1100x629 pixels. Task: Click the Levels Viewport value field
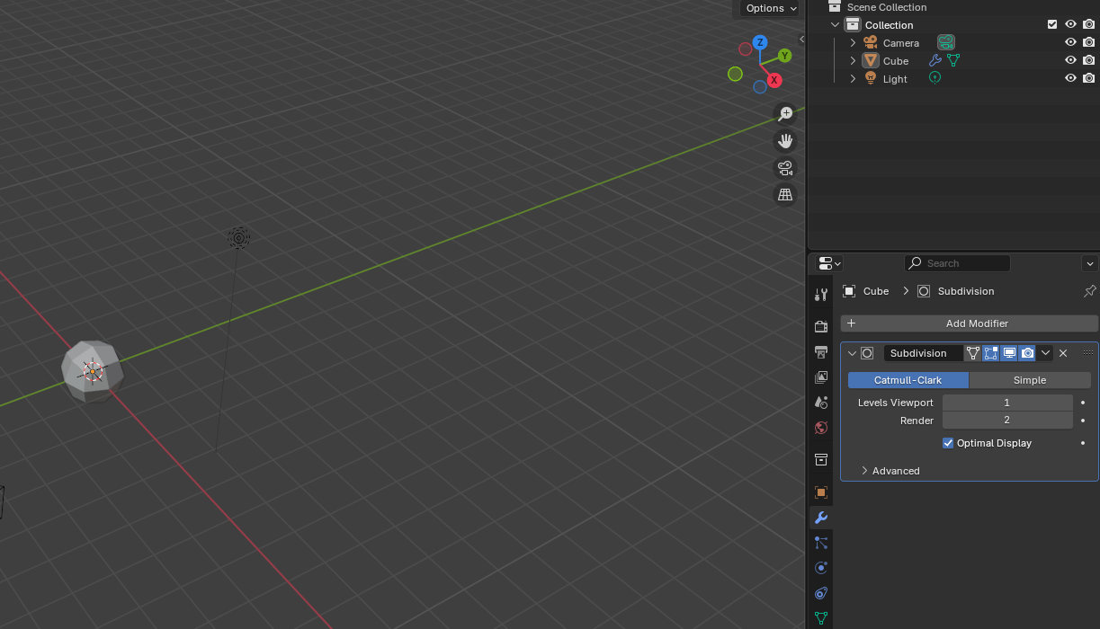click(x=1007, y=403)
